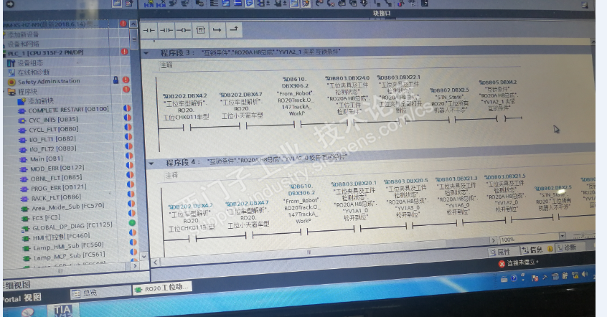Open CYCL_FLT [OB80] block
607x317 pixels.
(53, 130)
